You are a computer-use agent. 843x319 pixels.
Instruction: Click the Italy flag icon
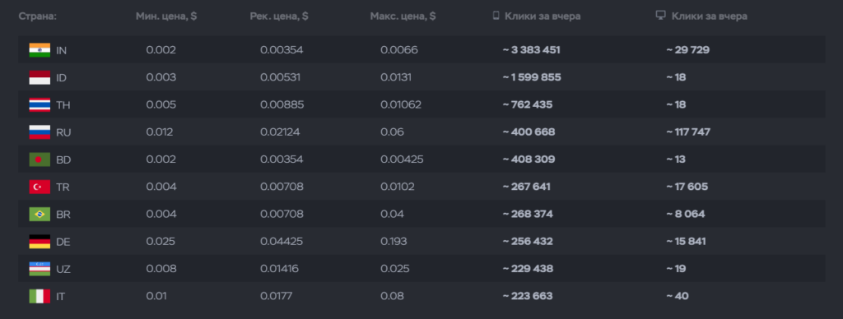[40, 297]
